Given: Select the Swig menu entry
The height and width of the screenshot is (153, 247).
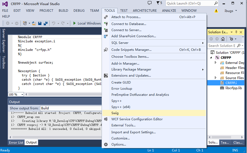Looking at the screenshot, I should click(x=154, y=113).
